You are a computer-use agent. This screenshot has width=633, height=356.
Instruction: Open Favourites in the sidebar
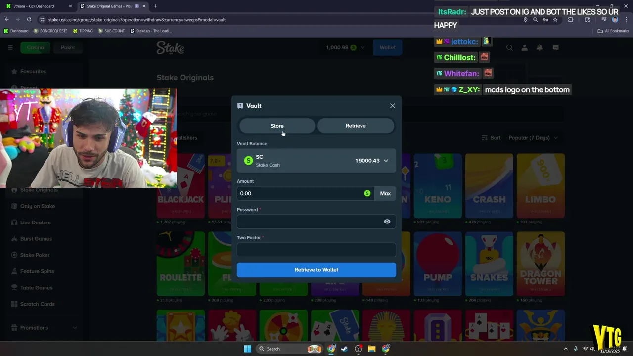[x=33, y=71]
